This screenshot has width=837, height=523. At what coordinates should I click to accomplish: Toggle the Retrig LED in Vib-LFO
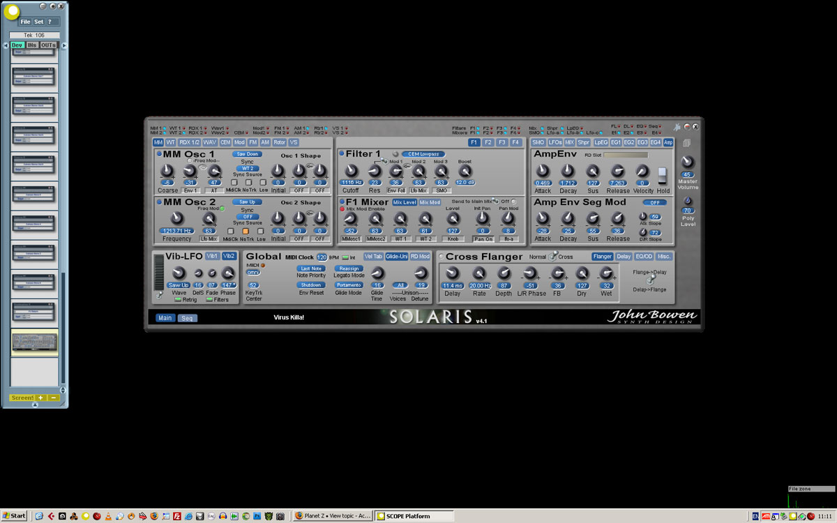(178, 300)
